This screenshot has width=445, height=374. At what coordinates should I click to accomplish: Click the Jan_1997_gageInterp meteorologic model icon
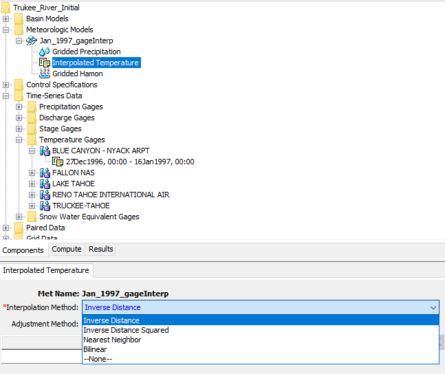[32, 41]
